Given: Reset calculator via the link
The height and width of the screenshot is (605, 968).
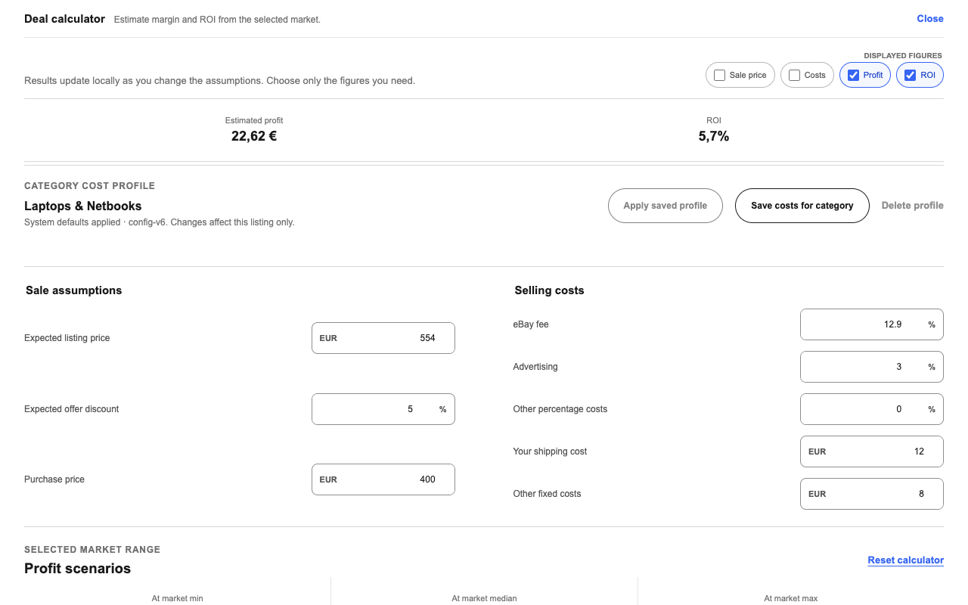Looking at the screenshot, I should coord(906,560).
